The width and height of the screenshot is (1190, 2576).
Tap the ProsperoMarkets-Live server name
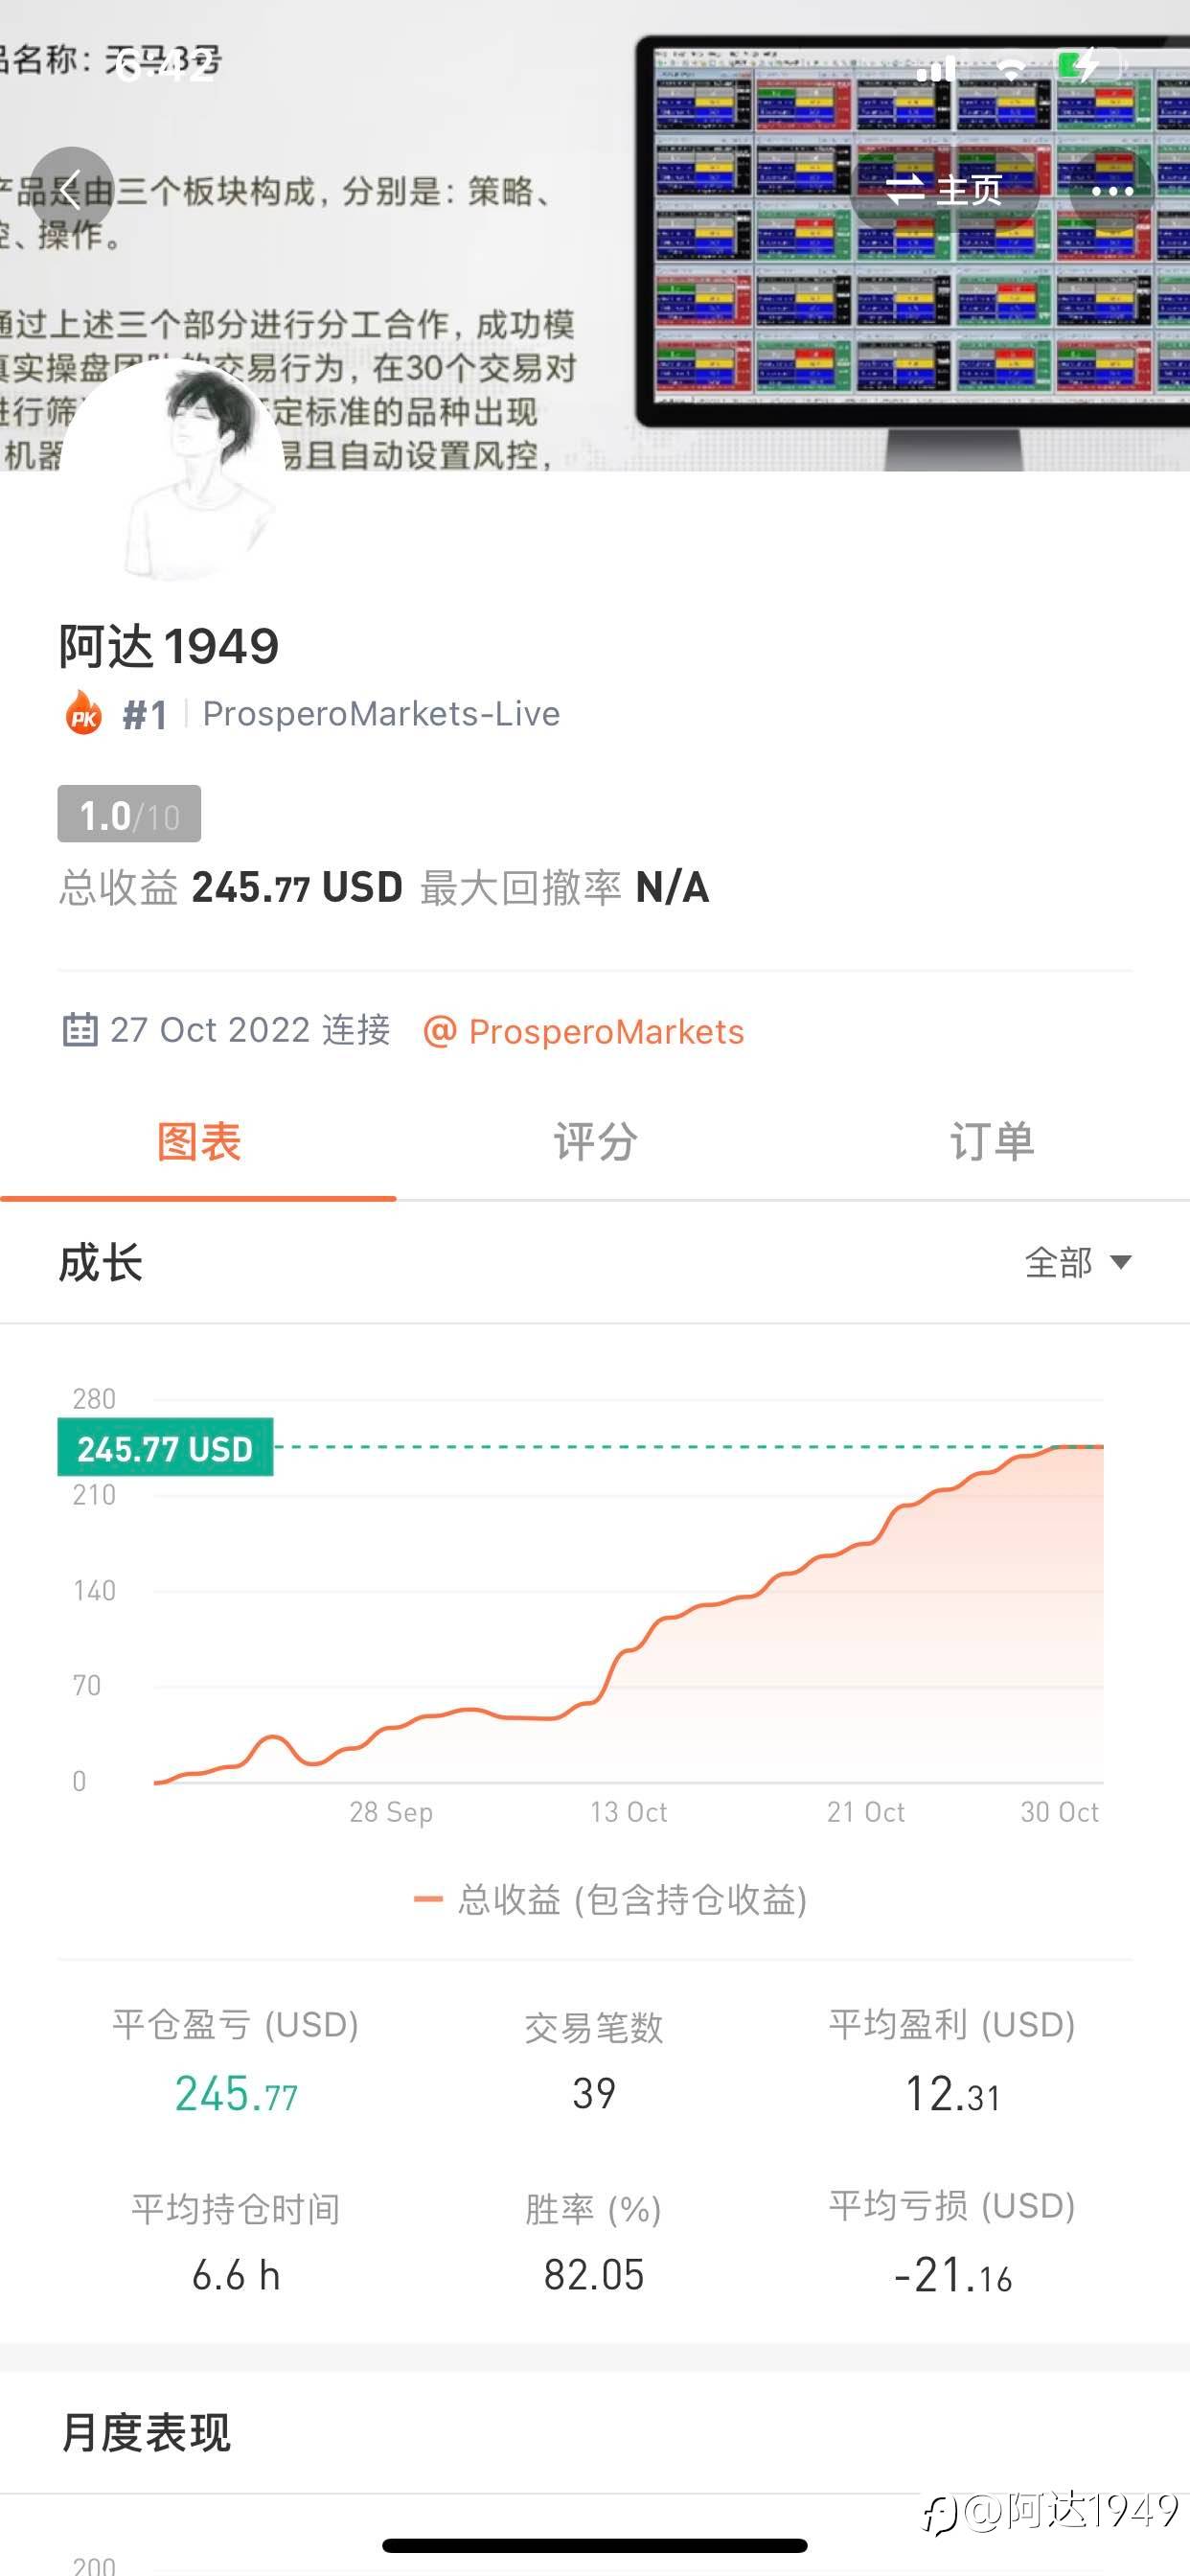381,714
